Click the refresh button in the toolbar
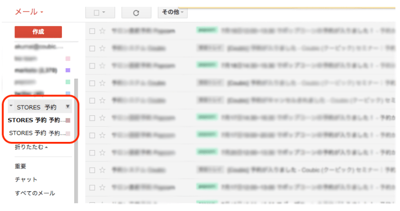Screen dimensions: 400x211 click(x=136, y=12)
